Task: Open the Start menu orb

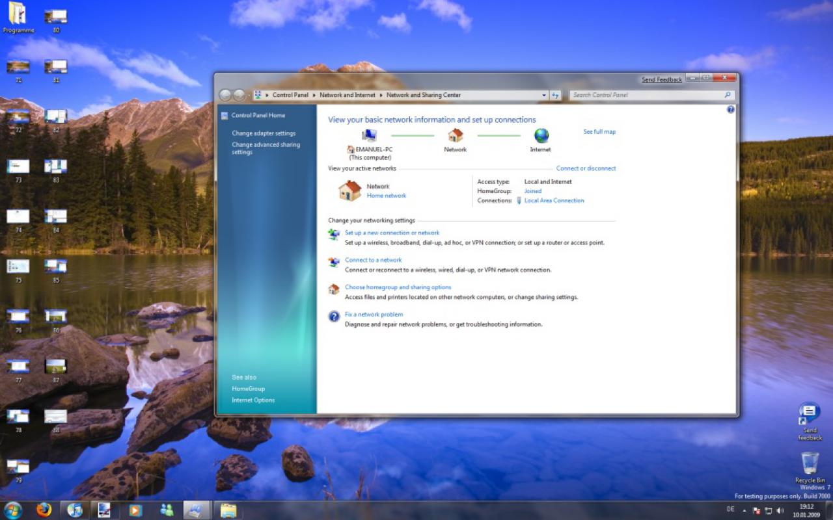Action: pos(13,510)
